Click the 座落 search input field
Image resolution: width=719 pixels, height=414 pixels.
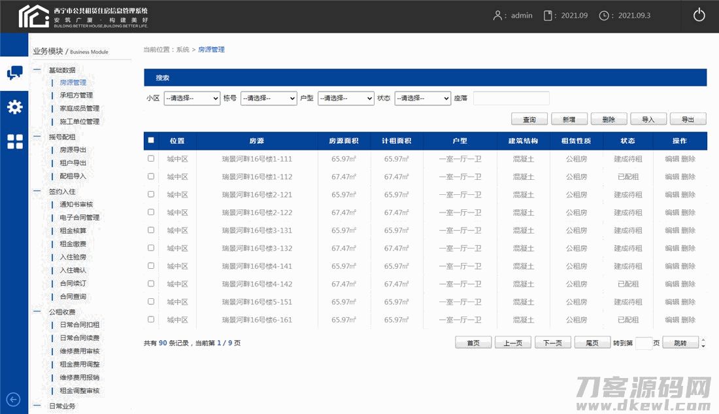(x=511, y=98)
